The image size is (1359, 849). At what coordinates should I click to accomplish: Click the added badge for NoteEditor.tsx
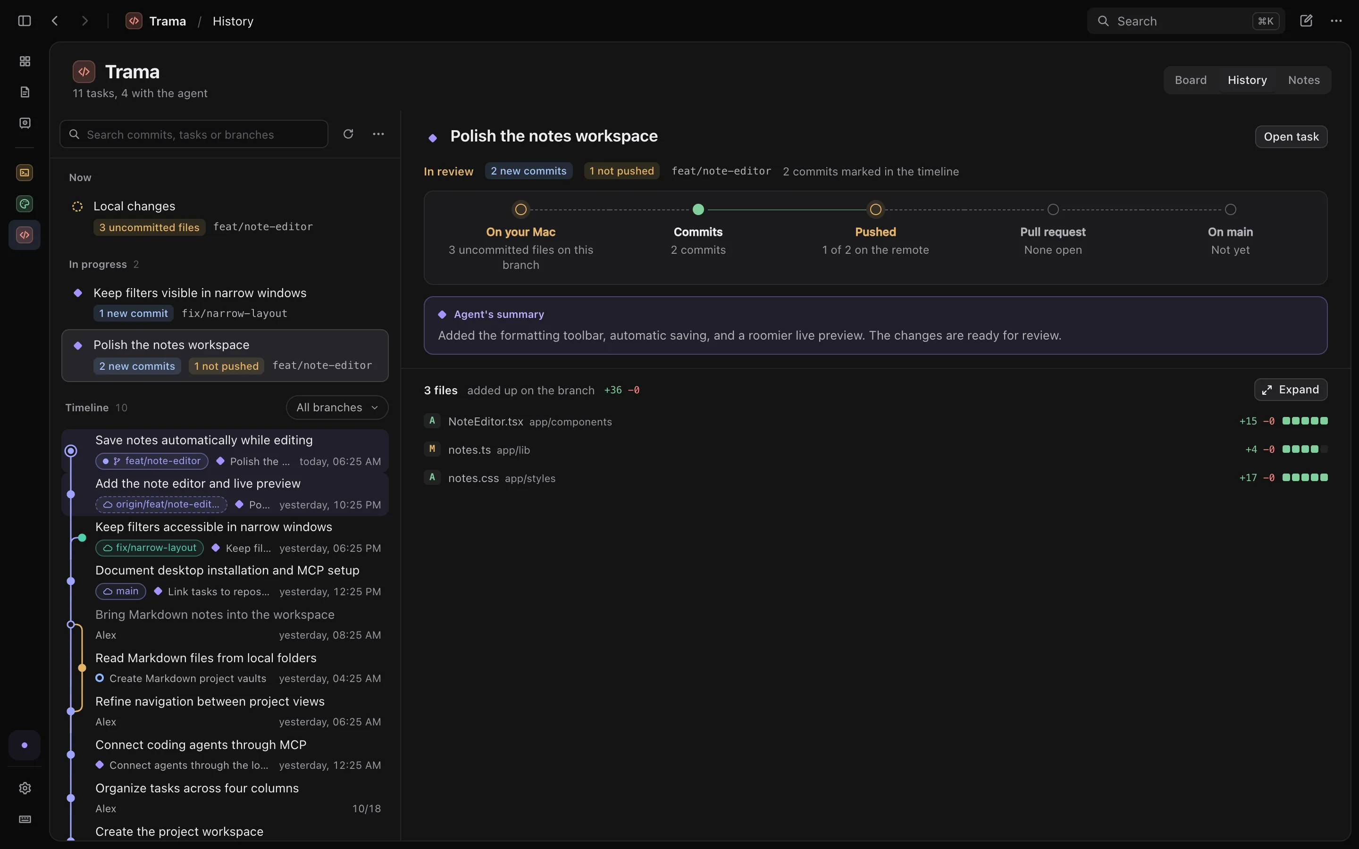(x=432, y=421)
